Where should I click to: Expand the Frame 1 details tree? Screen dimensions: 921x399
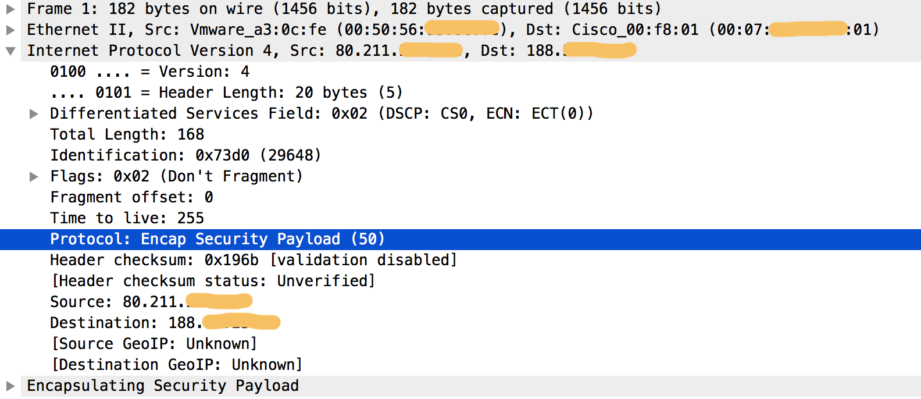[x=10, y=9]
